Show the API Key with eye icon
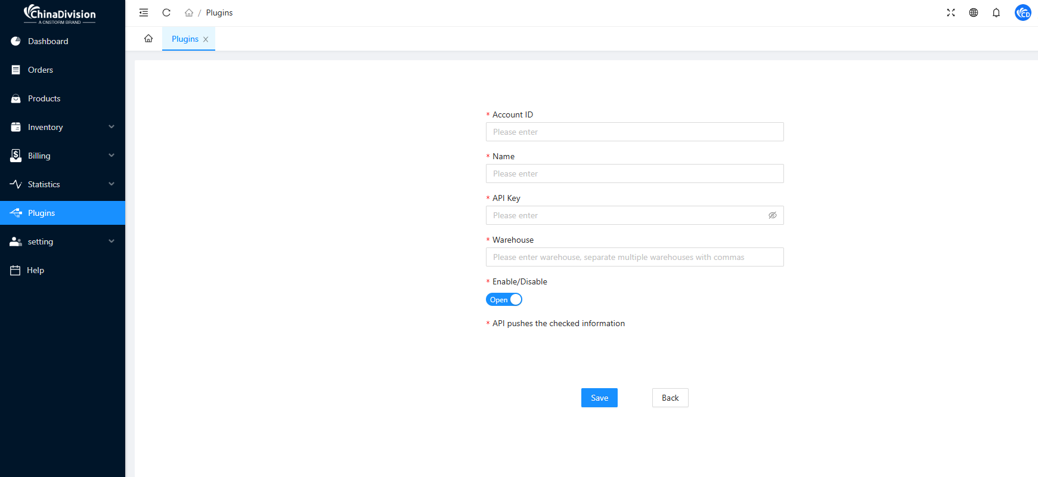Image resolution: width=1038 pixels, height=477 pixels. pyautogui.click(x=772, y=215)
